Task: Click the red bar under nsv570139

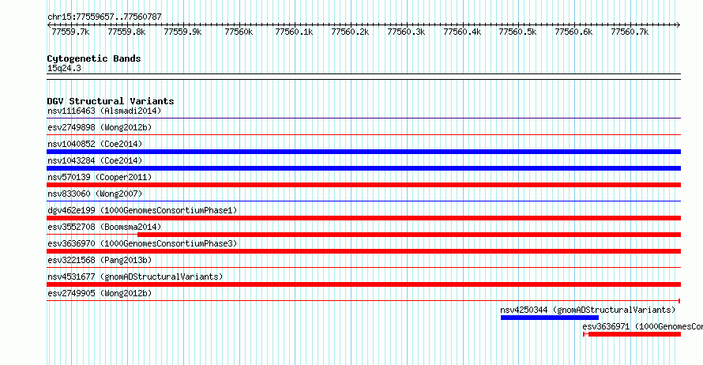Action: 363,185
